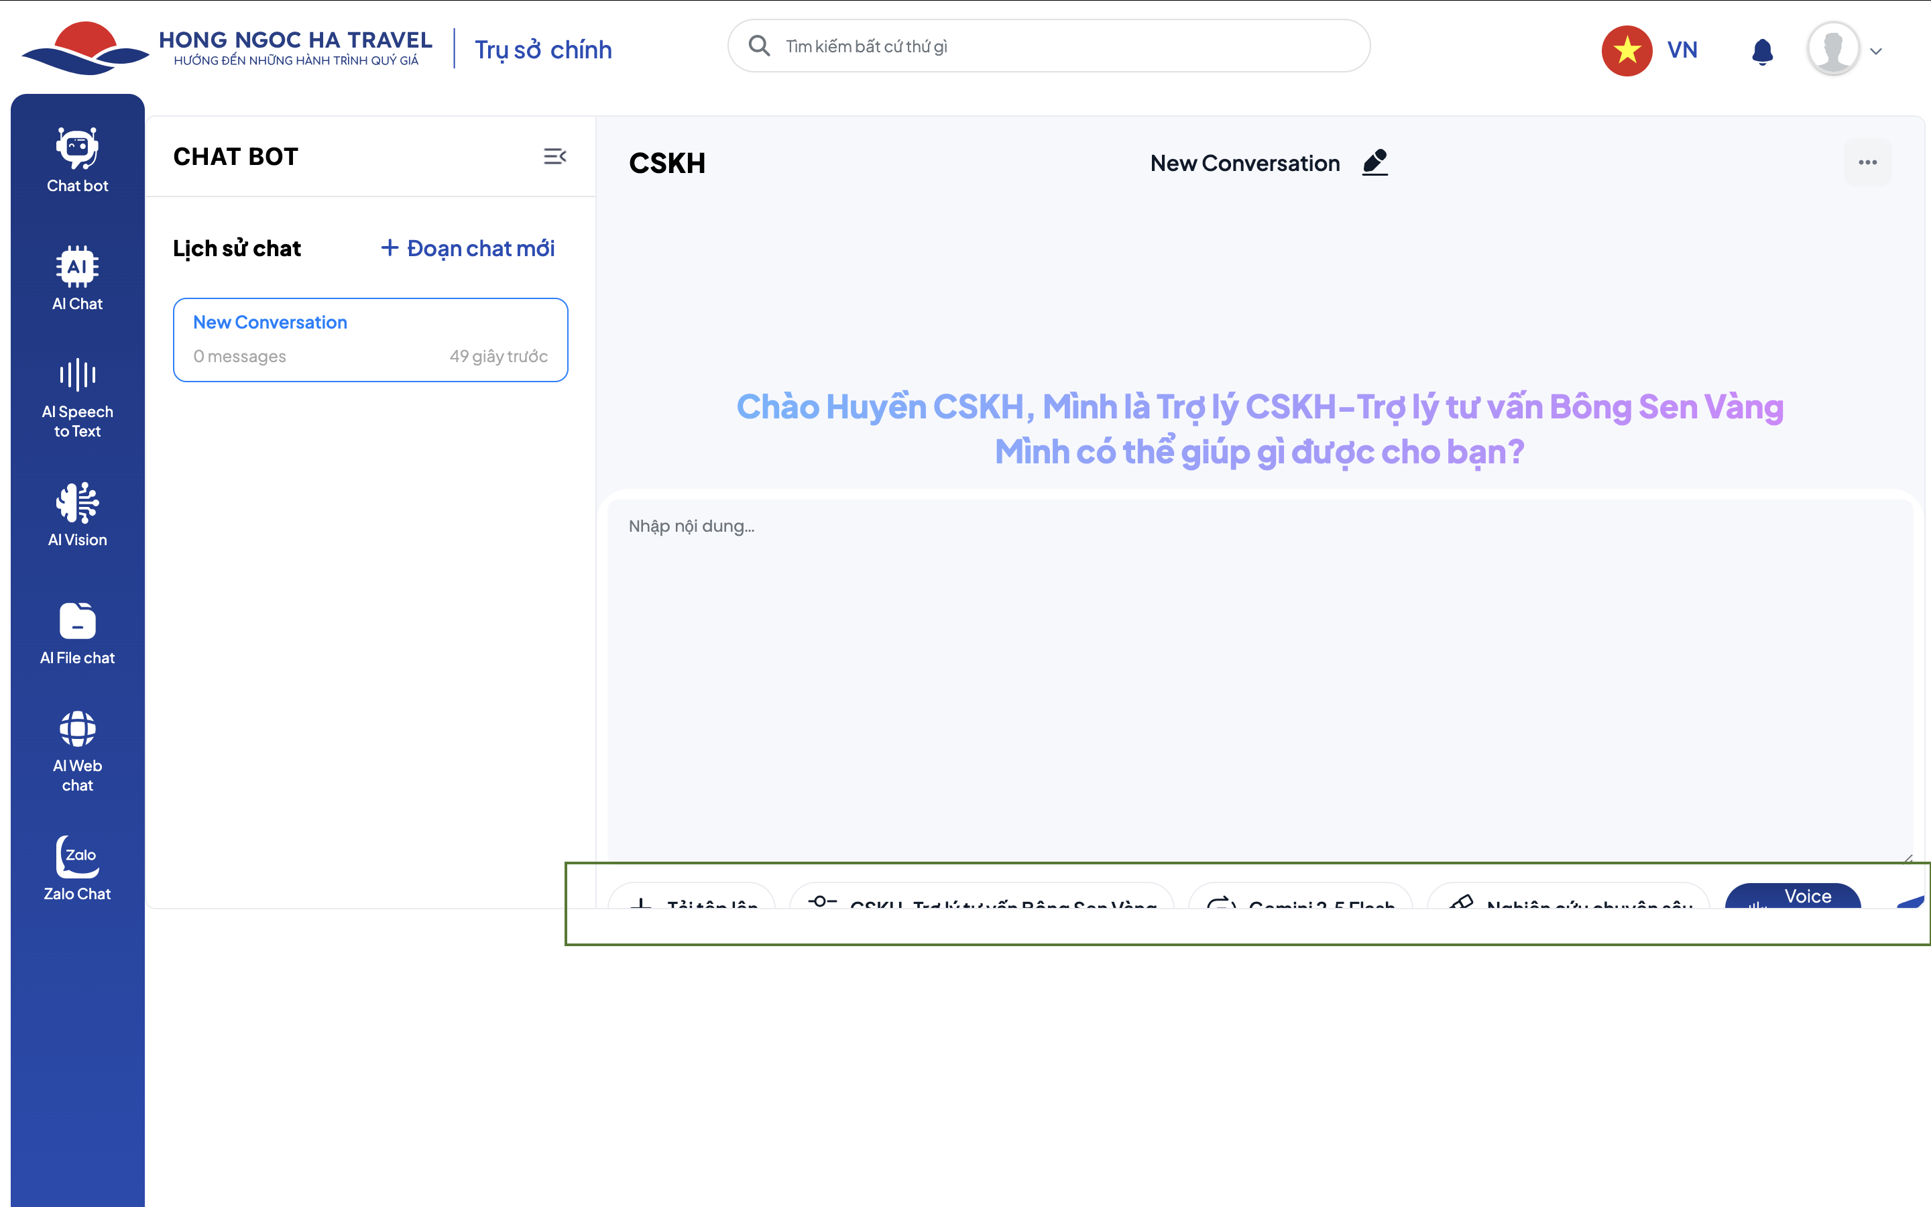The width and height of the screenshot is (1931, 1207).
Task: Click the notification bell icon
Action: coord(1762,51)
